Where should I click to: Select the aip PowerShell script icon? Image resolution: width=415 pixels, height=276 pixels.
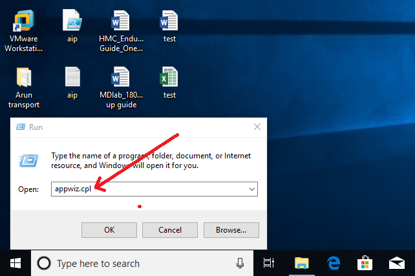pyautogui.click(x=72, y=27)
